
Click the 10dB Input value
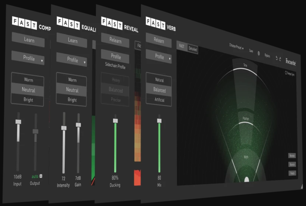(18, 177)
